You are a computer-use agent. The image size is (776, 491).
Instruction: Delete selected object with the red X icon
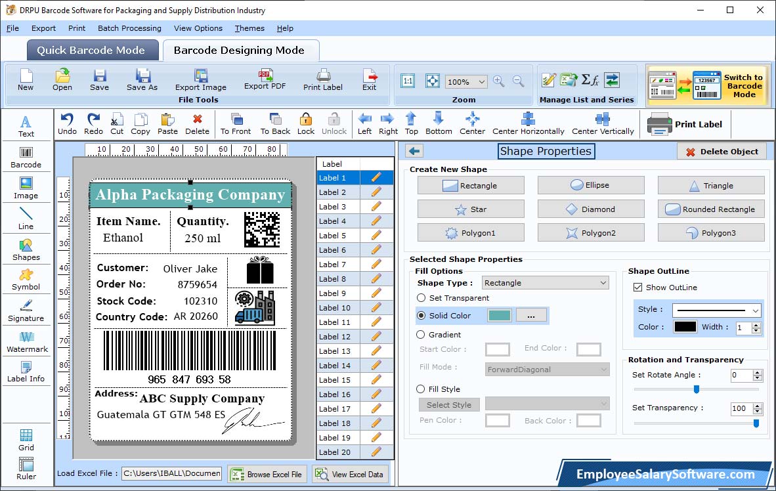pos(197,124)
